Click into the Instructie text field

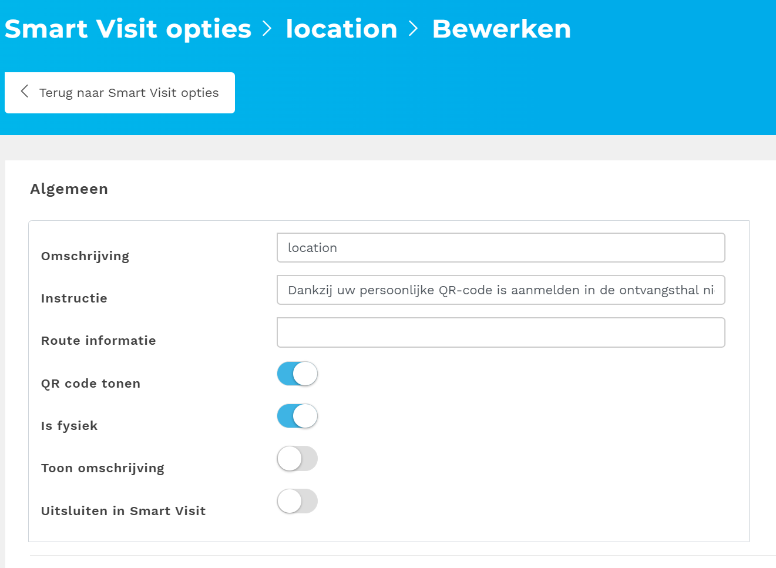[x=500, y=290]
